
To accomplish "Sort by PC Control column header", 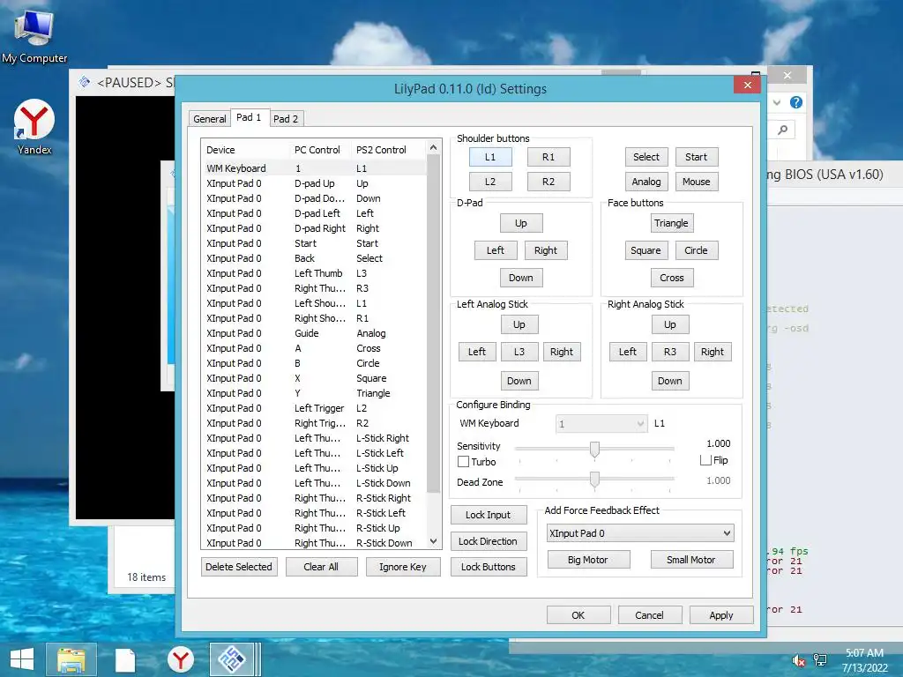I will (320, 150).
